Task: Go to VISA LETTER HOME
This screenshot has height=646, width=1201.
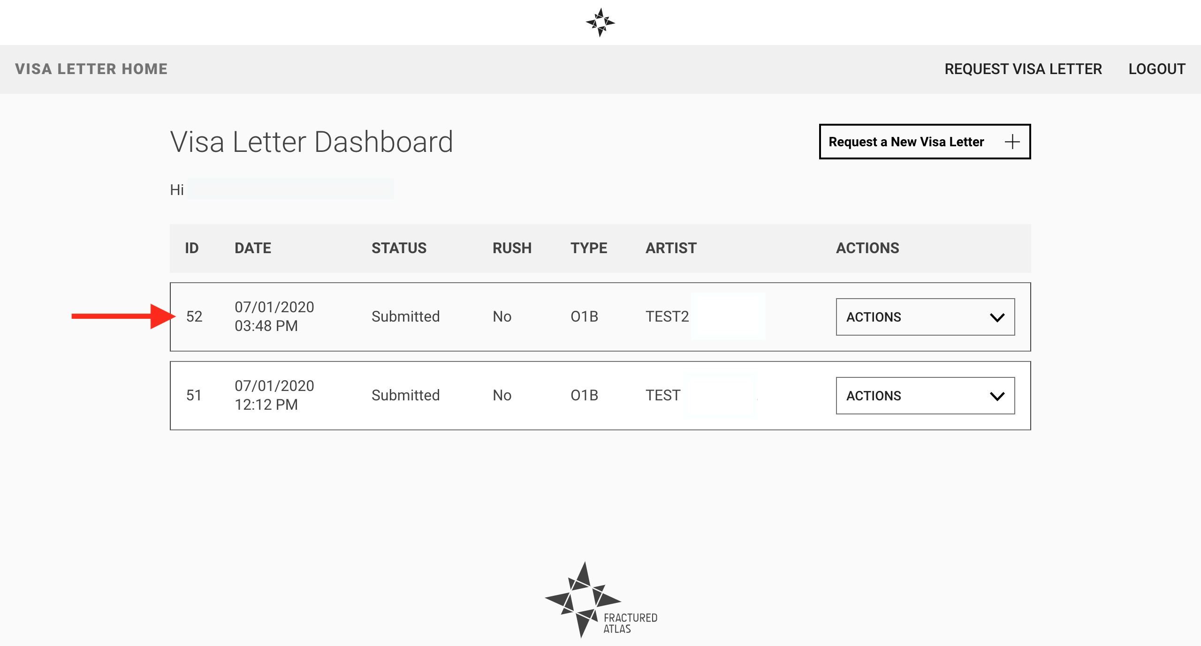Action: click(91, 69)
